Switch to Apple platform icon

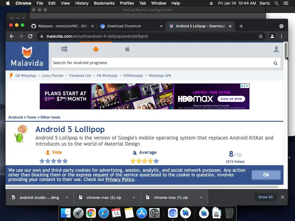(127, 49)
